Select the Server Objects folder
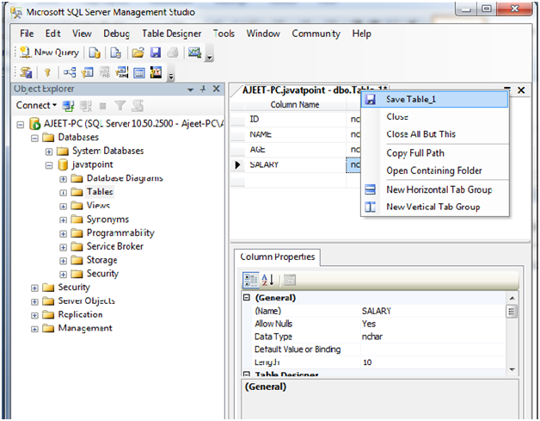The image size is (540, 421). tap(86, 301)
